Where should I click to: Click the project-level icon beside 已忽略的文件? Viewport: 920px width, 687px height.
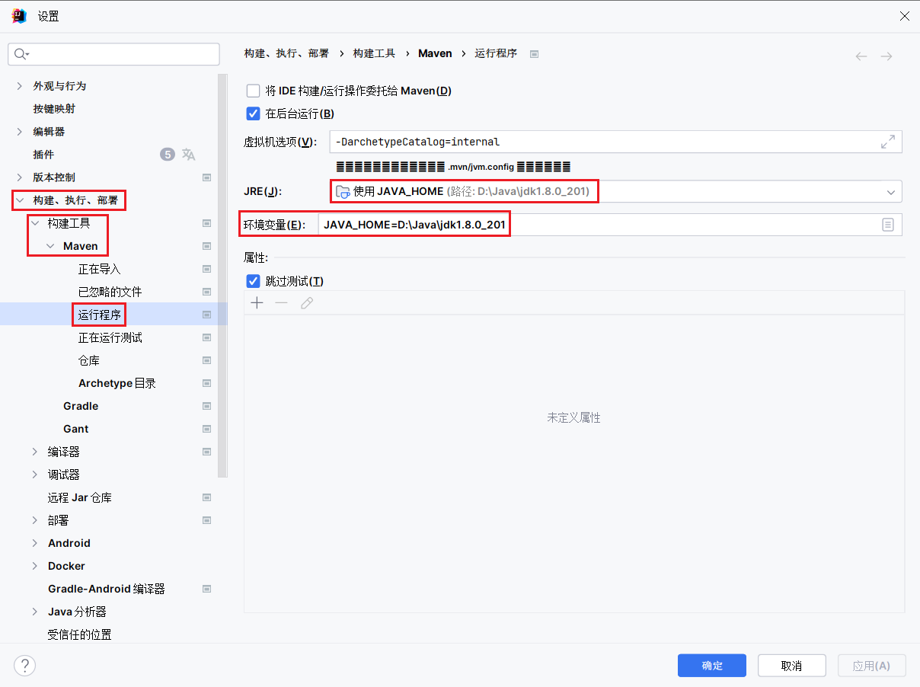coord(206,292)
